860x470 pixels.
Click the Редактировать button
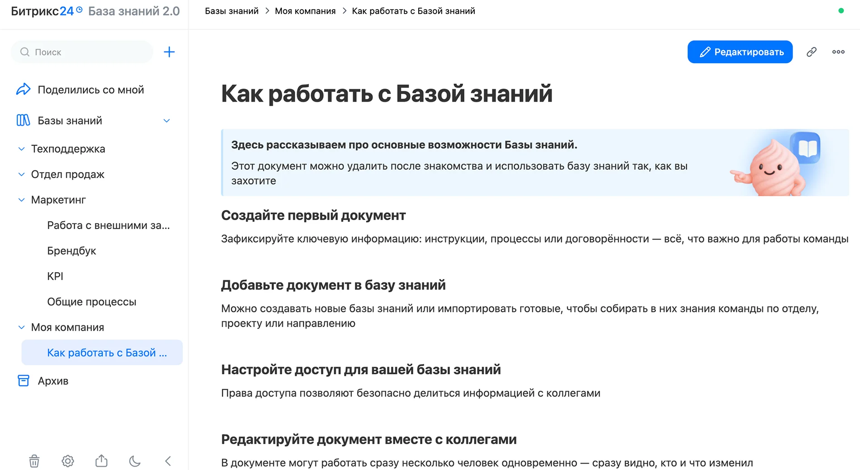[x=740, y=52]
